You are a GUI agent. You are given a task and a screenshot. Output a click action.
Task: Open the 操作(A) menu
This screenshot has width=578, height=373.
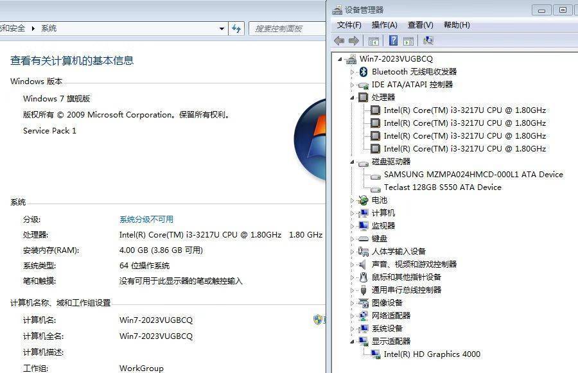pos(384,24)
